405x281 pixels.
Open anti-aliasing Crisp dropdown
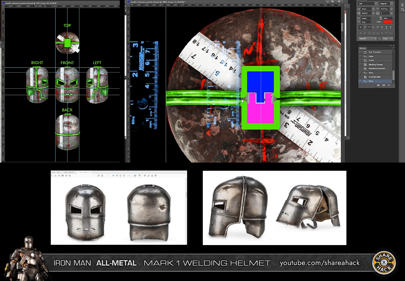[387, 39]
